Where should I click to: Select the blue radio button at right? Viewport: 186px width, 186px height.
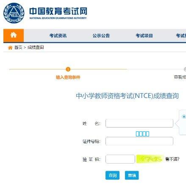pos(184,117)
